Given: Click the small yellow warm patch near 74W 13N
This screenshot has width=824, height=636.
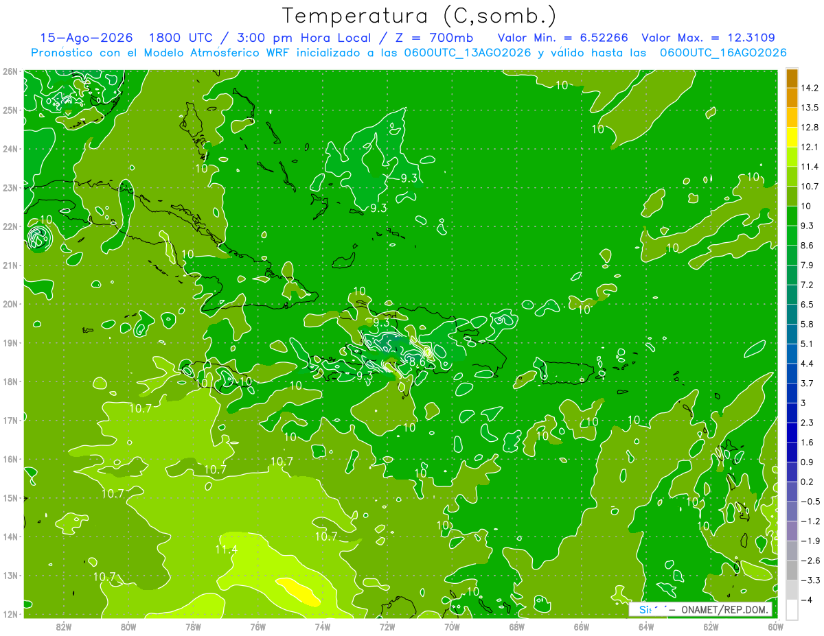Looking at the screenshot, I should point(299,591).
